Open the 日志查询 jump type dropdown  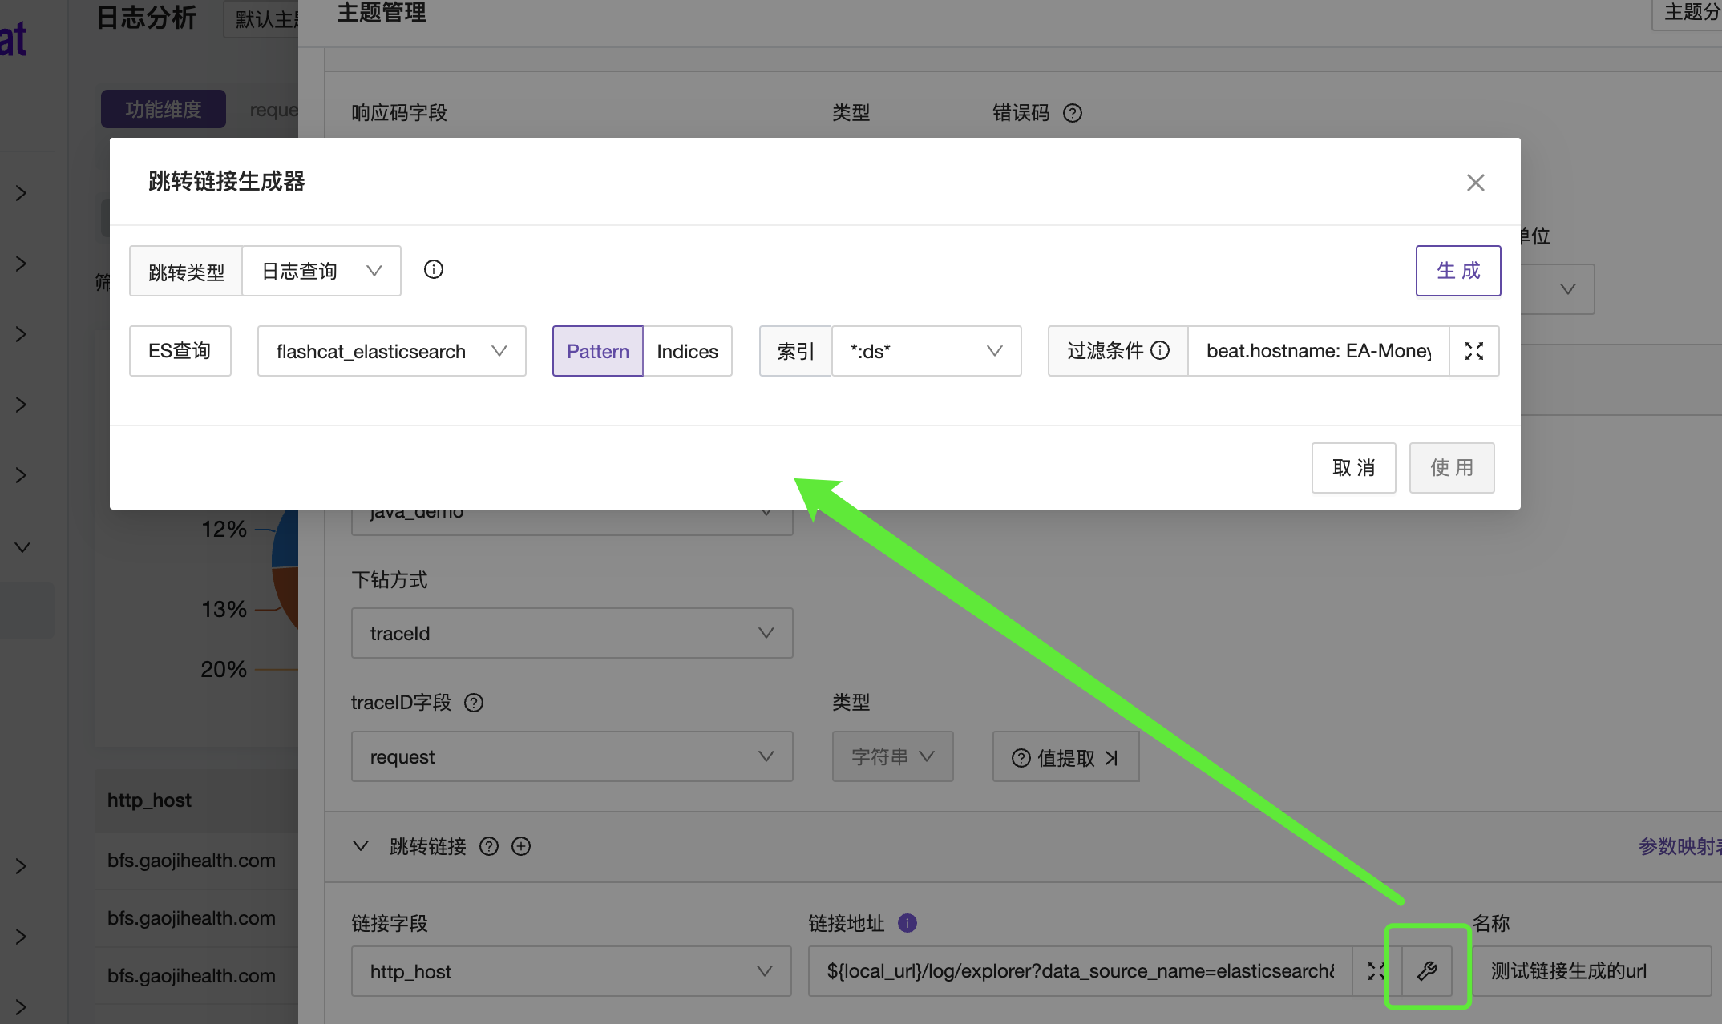pyautogui.click(x=321, y=271)
